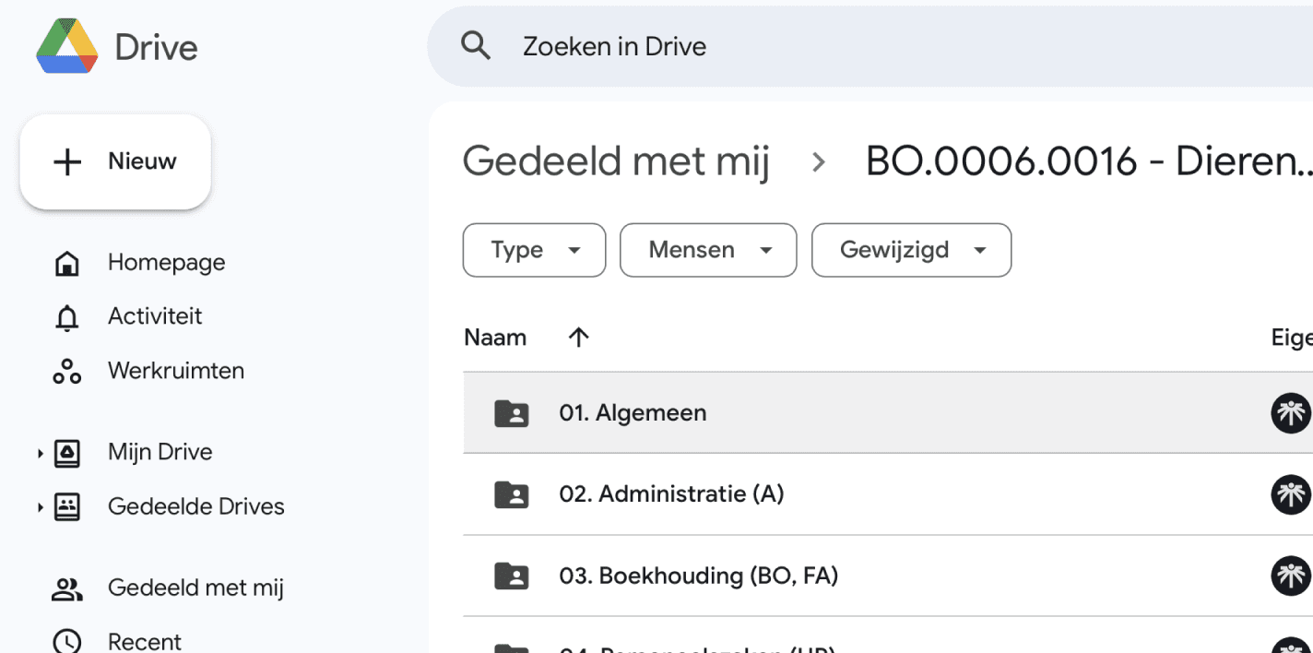1313x653 pixels.
Task: Open the Gewijzigd filter dropdown
Action: (911, 250)
